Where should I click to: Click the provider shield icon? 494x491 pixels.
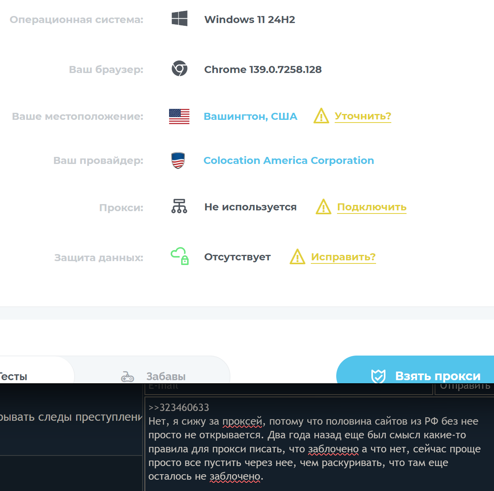178,160
